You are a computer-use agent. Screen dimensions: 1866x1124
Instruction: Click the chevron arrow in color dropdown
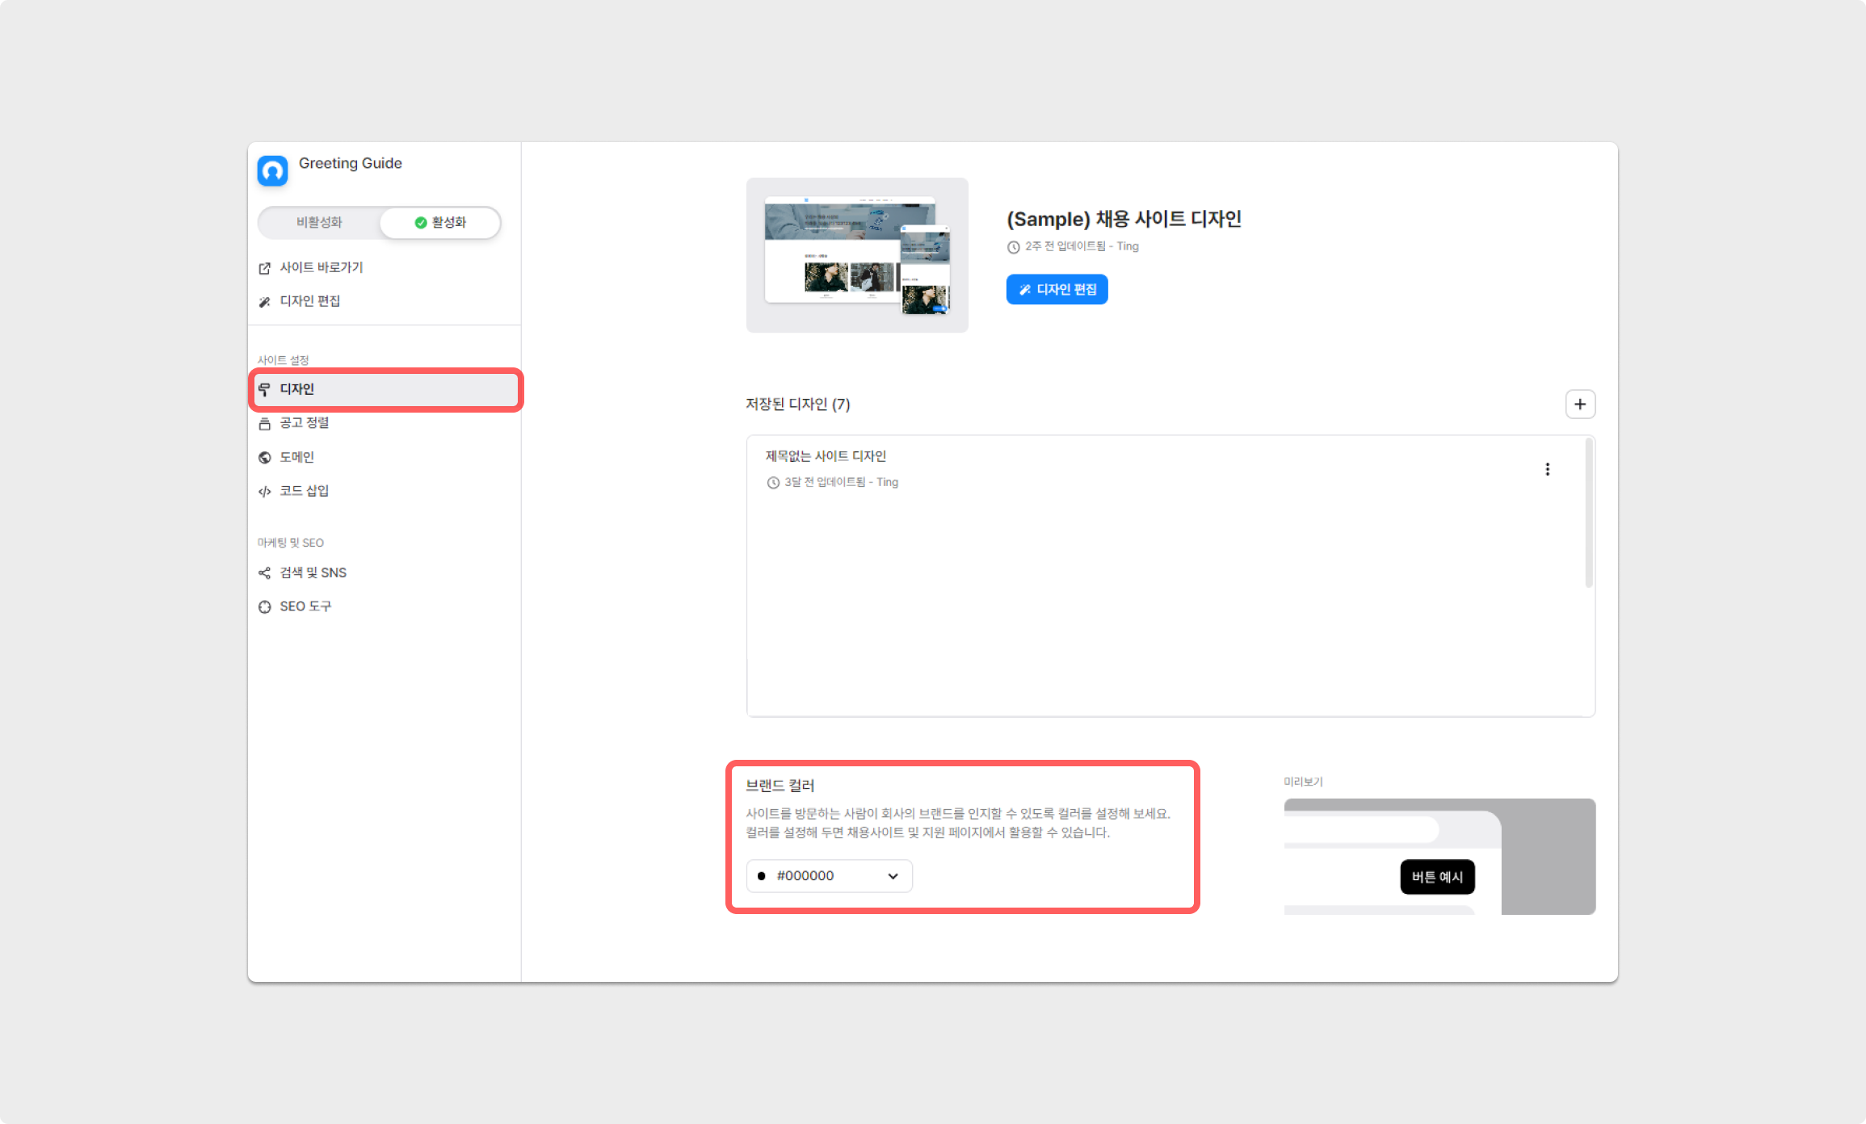[x=893, y=877]
